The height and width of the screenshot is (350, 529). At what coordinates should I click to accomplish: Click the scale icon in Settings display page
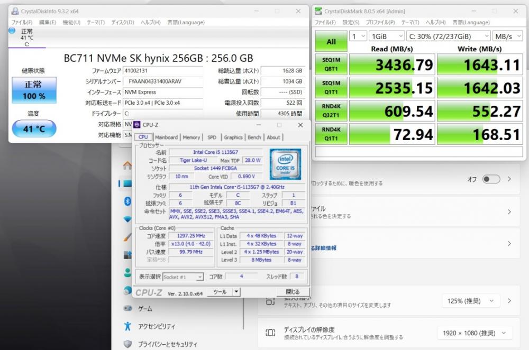(x=270, y=301)
